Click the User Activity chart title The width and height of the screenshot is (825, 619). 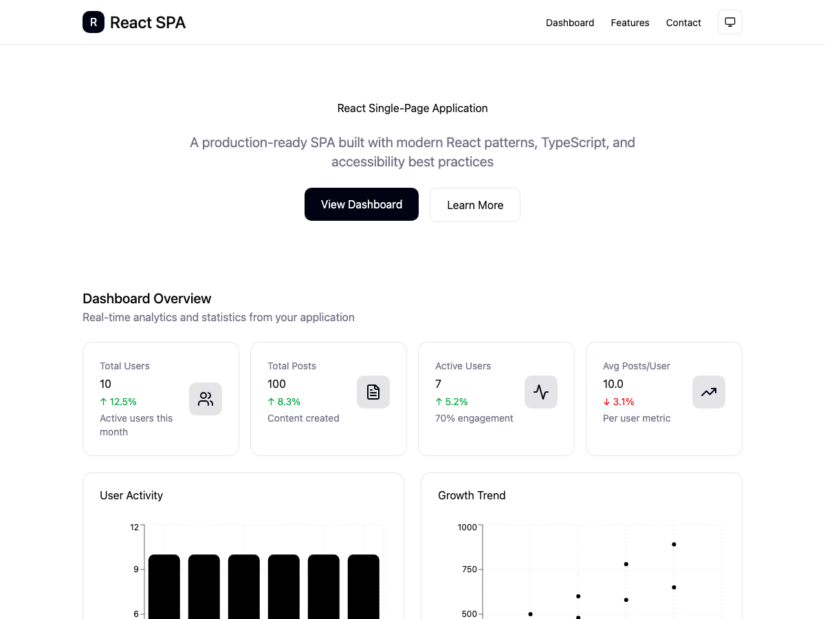click(131, 495)
